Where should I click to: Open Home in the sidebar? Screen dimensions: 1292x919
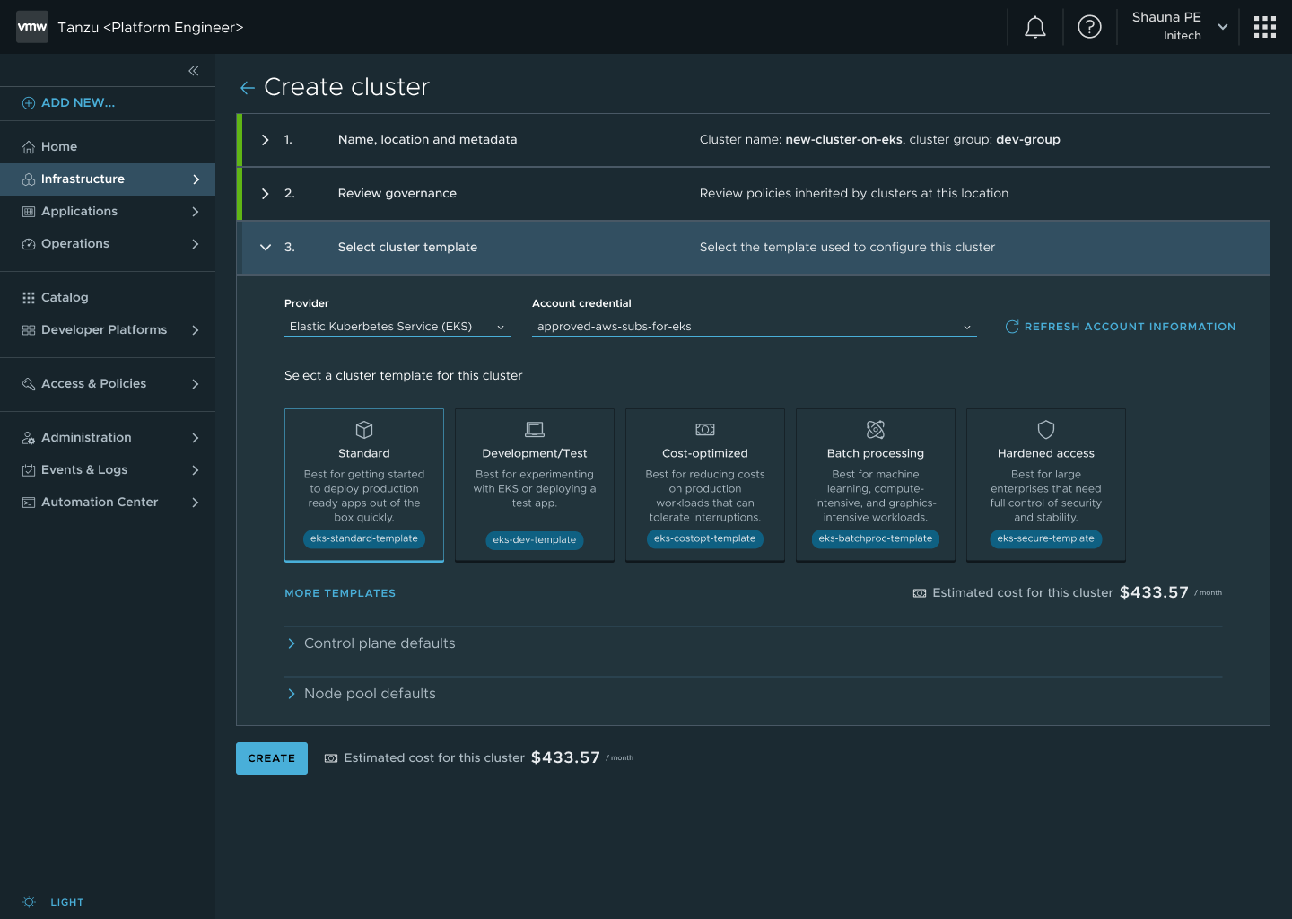[x=59, y=147]
